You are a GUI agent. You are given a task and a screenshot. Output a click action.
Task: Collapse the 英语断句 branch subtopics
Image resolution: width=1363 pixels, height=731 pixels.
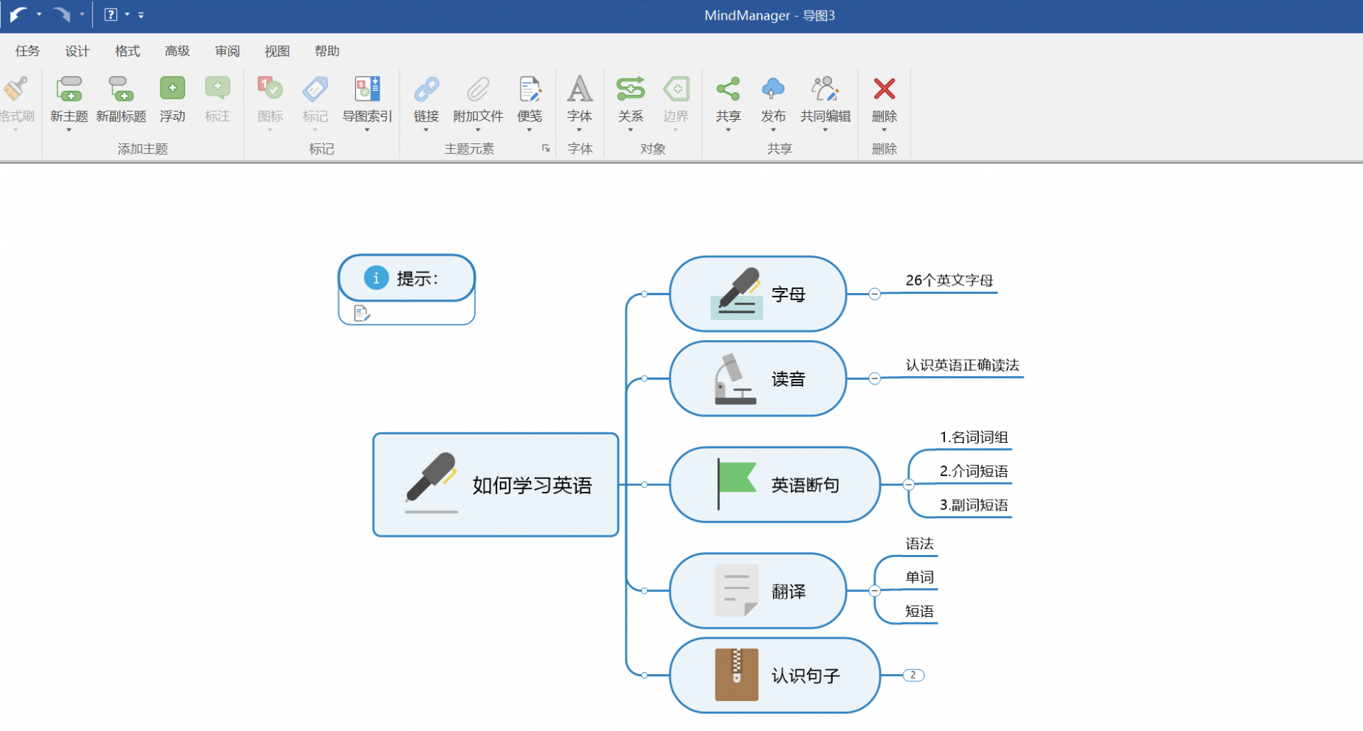908,485
